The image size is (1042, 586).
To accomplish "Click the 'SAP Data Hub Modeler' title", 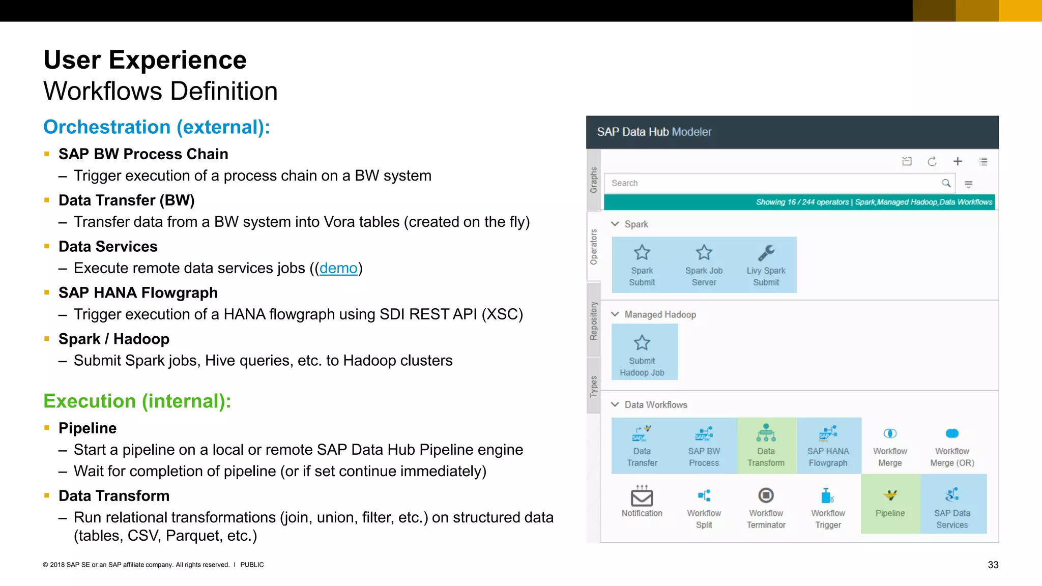I will [x=654, y=132].
